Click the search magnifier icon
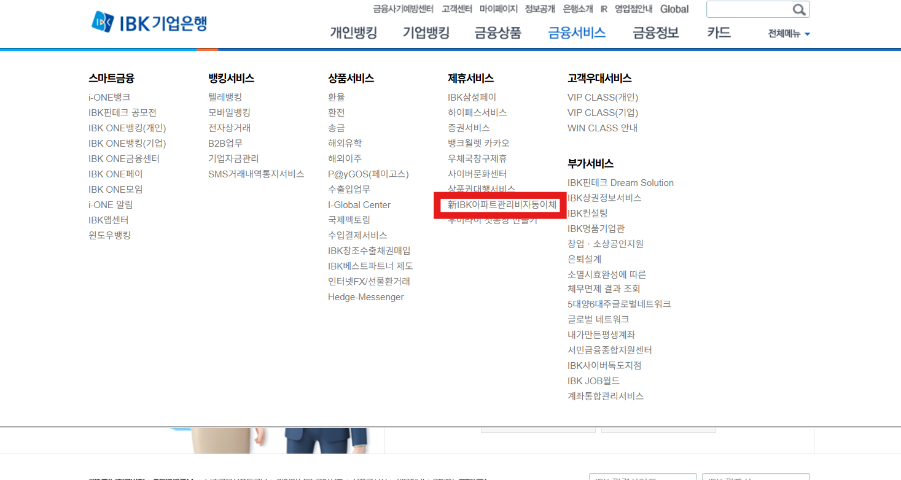Screen dimensions: 901x480 coord(799,9)
